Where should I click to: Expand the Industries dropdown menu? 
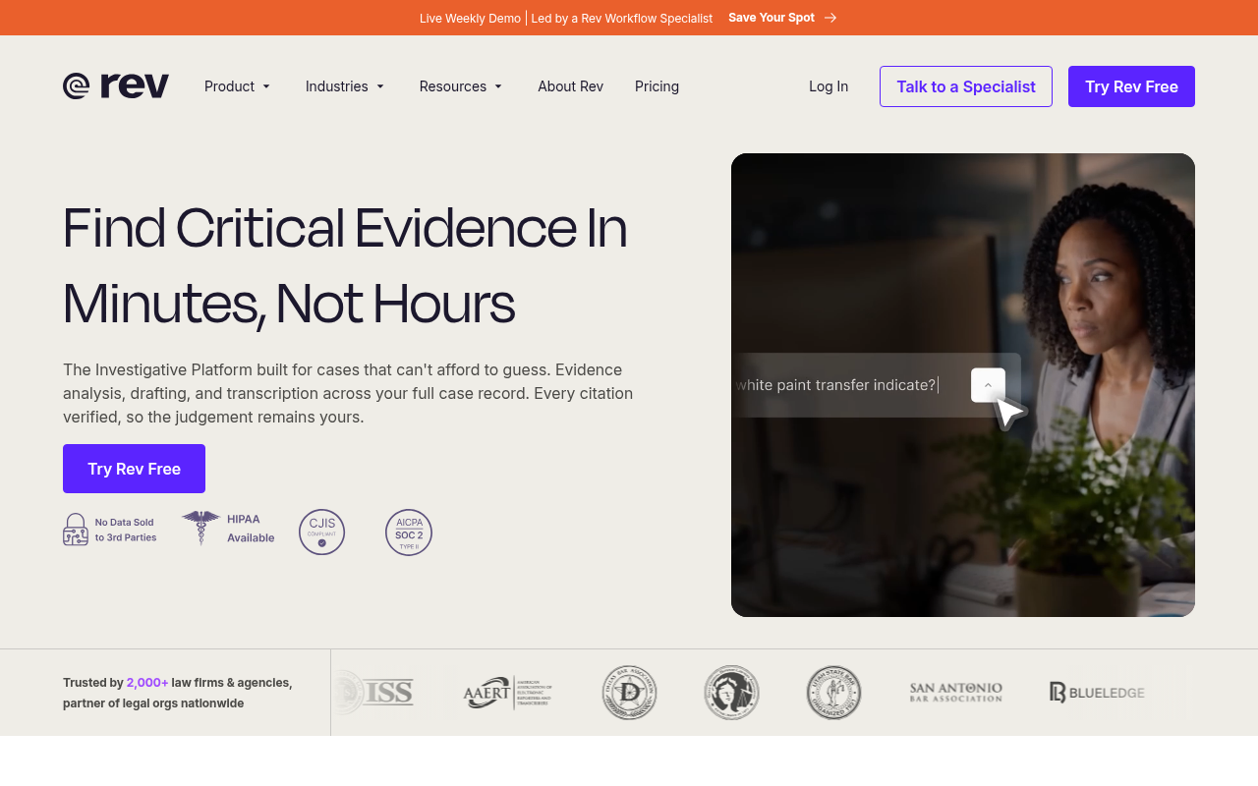coord(345,86)
